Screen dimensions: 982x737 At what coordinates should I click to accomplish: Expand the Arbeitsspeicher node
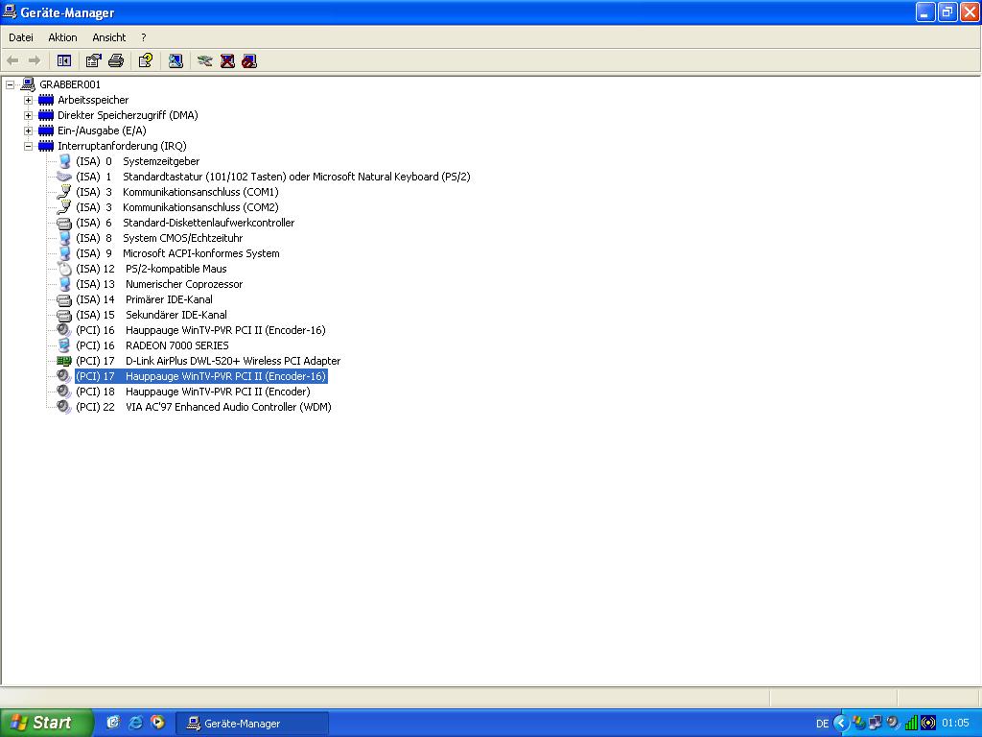point(28,100)
